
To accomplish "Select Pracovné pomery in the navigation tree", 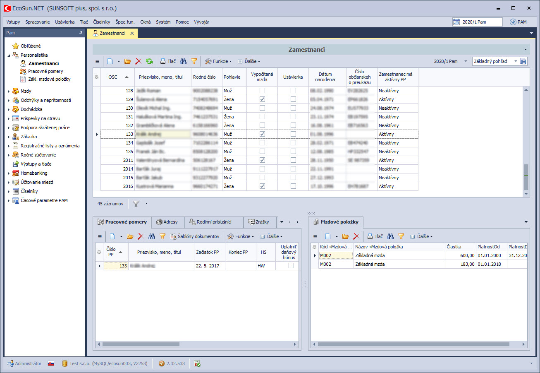I will coord(45,71).
